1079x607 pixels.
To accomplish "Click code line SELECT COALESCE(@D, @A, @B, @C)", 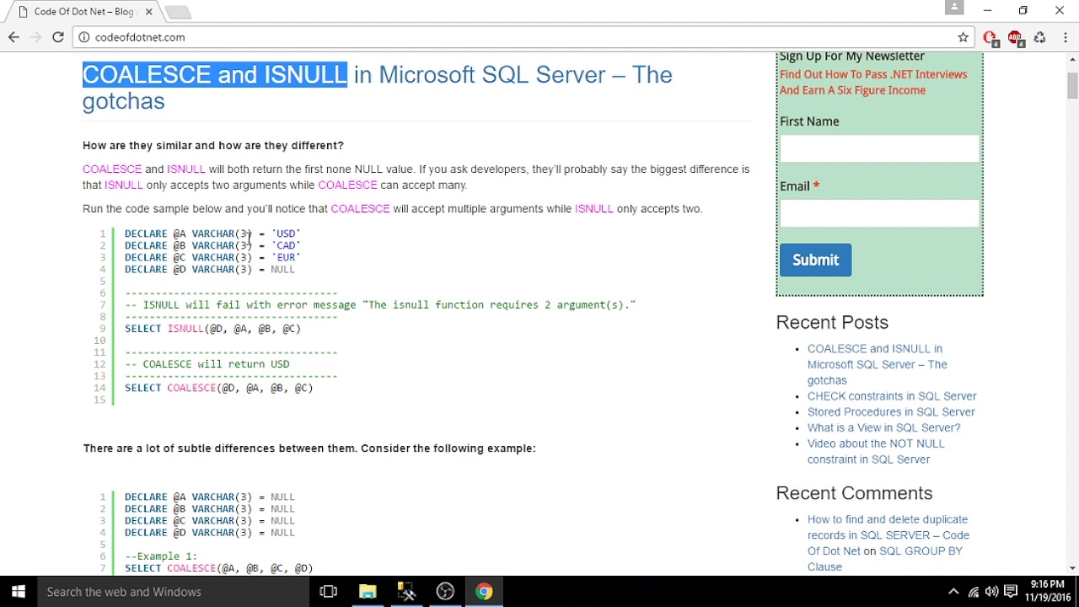I will pos(218,388).
